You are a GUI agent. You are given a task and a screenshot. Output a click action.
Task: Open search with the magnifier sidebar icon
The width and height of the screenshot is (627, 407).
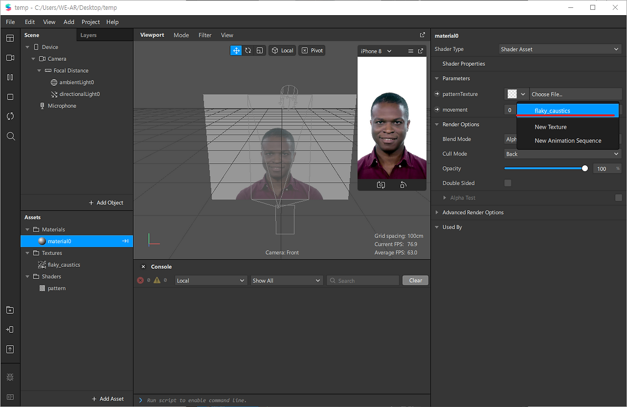[x=10, y=136]
